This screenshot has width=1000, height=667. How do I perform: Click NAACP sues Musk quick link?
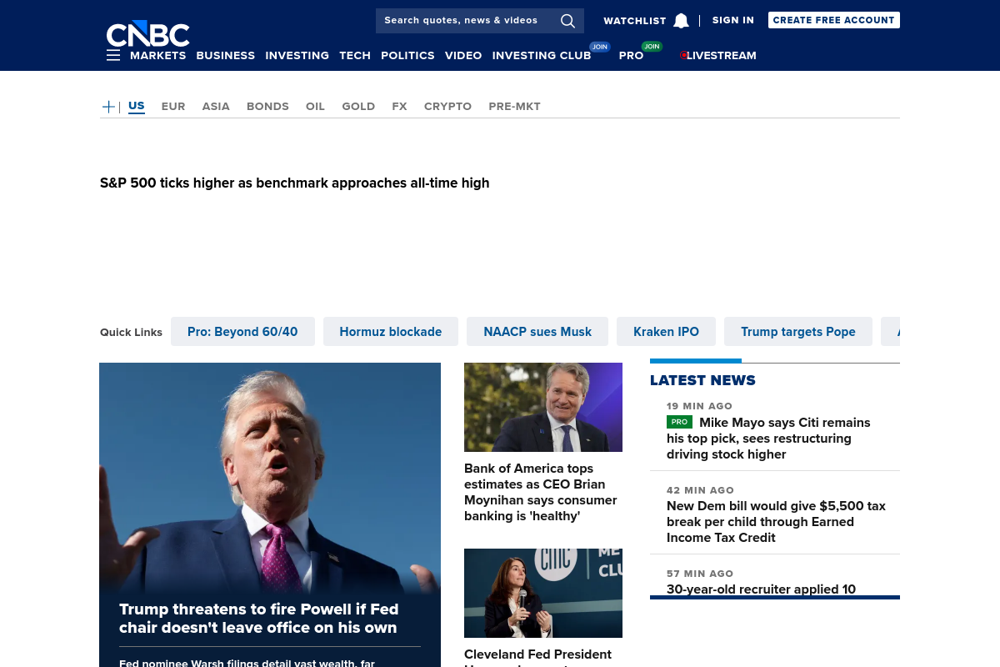tap(537, 332)
